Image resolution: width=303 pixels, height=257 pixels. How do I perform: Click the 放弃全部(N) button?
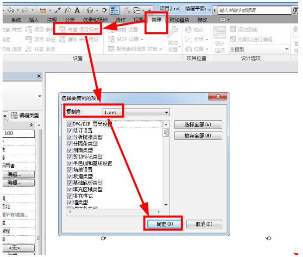click(198, 135)
